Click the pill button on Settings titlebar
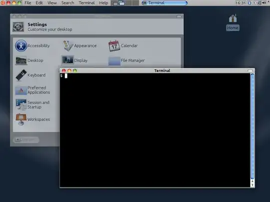The height and width of the screenshot is (202, 270). click(x=179, y=16)
